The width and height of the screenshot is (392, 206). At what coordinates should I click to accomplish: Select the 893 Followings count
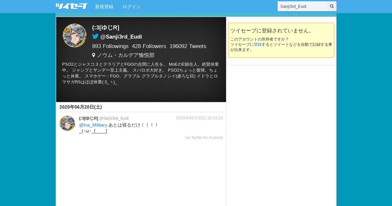pyautogui.click(x=110, y=46)
